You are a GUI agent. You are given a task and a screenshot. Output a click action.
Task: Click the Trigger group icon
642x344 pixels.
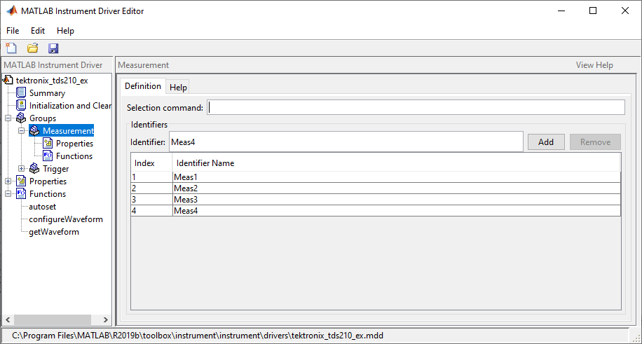[x=34, y=169]
